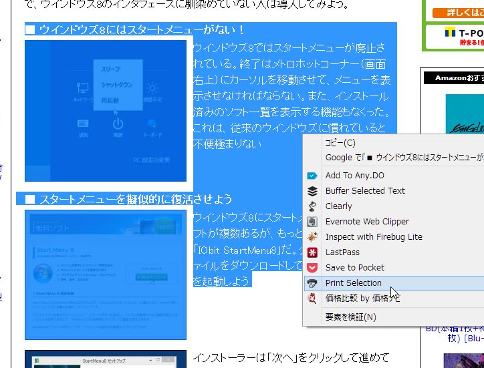Click the BD(本編1枚 Blu-ray product link
484x368 pixels.
(455, 333)
